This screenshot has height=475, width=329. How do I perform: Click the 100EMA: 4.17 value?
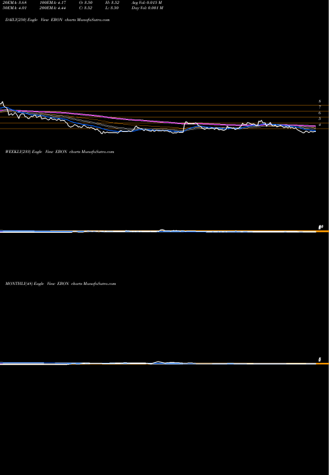53,2
